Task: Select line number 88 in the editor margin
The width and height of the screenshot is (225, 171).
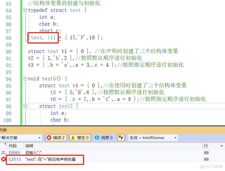Action: [x=8, y=37]
